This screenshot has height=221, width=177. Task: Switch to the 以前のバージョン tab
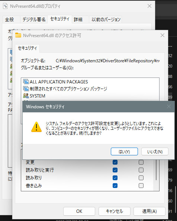[x=106, y=19]
